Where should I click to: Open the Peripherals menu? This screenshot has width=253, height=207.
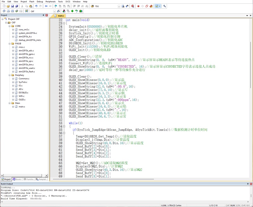tap(50, 2)
